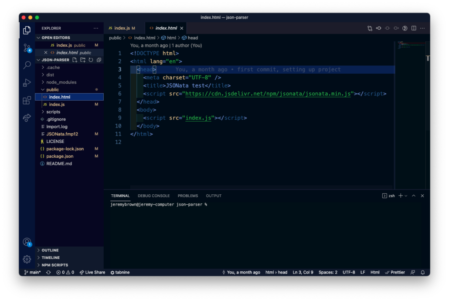Expand the node_modules folder
The width and height of the screenshot is (449, 301).
click(61, 82)
